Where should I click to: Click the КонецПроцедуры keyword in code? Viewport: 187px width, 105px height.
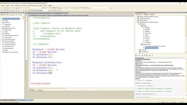point(41,83)
